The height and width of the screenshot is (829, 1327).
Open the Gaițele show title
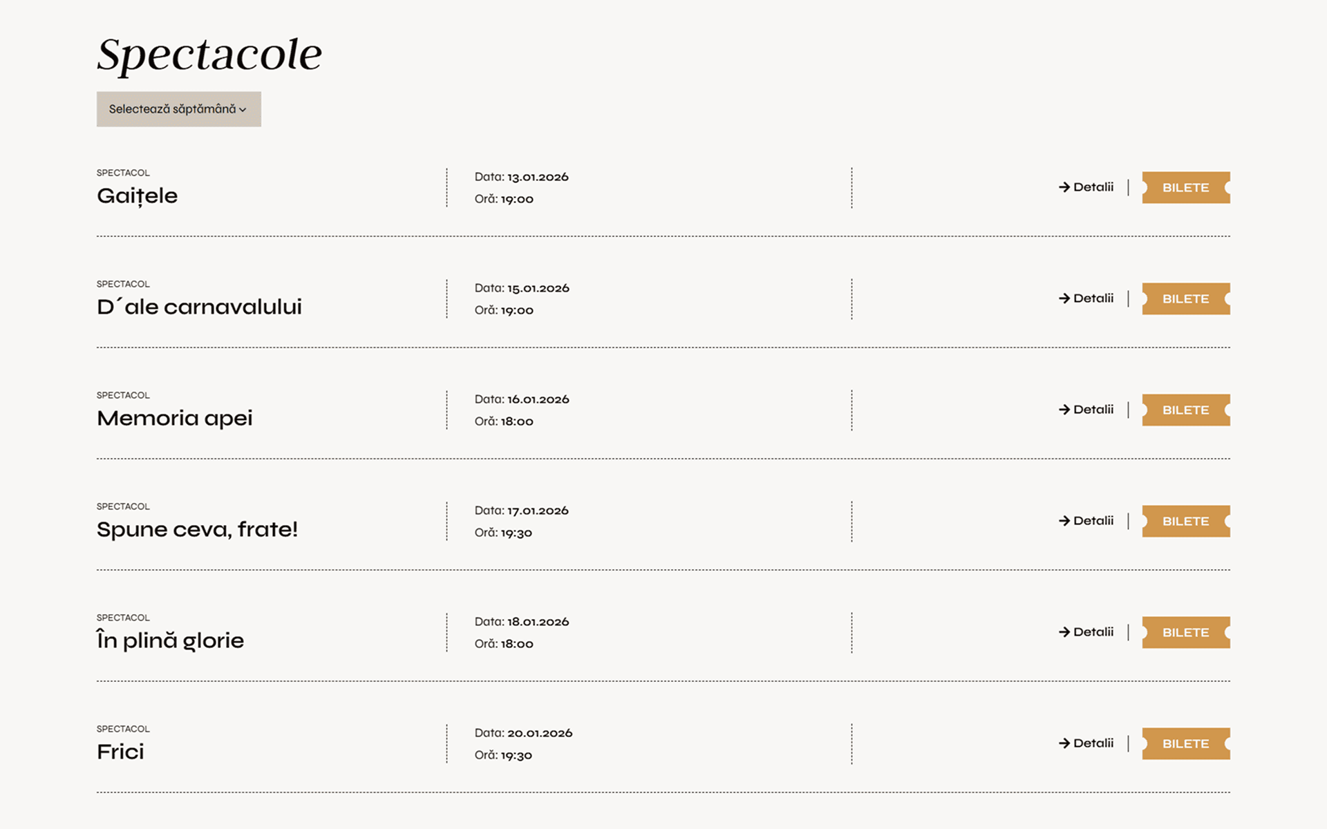[x=138, y=196]
